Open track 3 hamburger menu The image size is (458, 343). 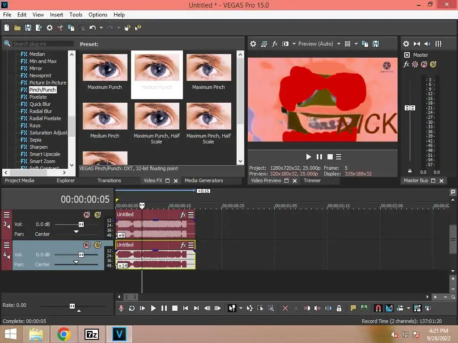tap(7, 215)
